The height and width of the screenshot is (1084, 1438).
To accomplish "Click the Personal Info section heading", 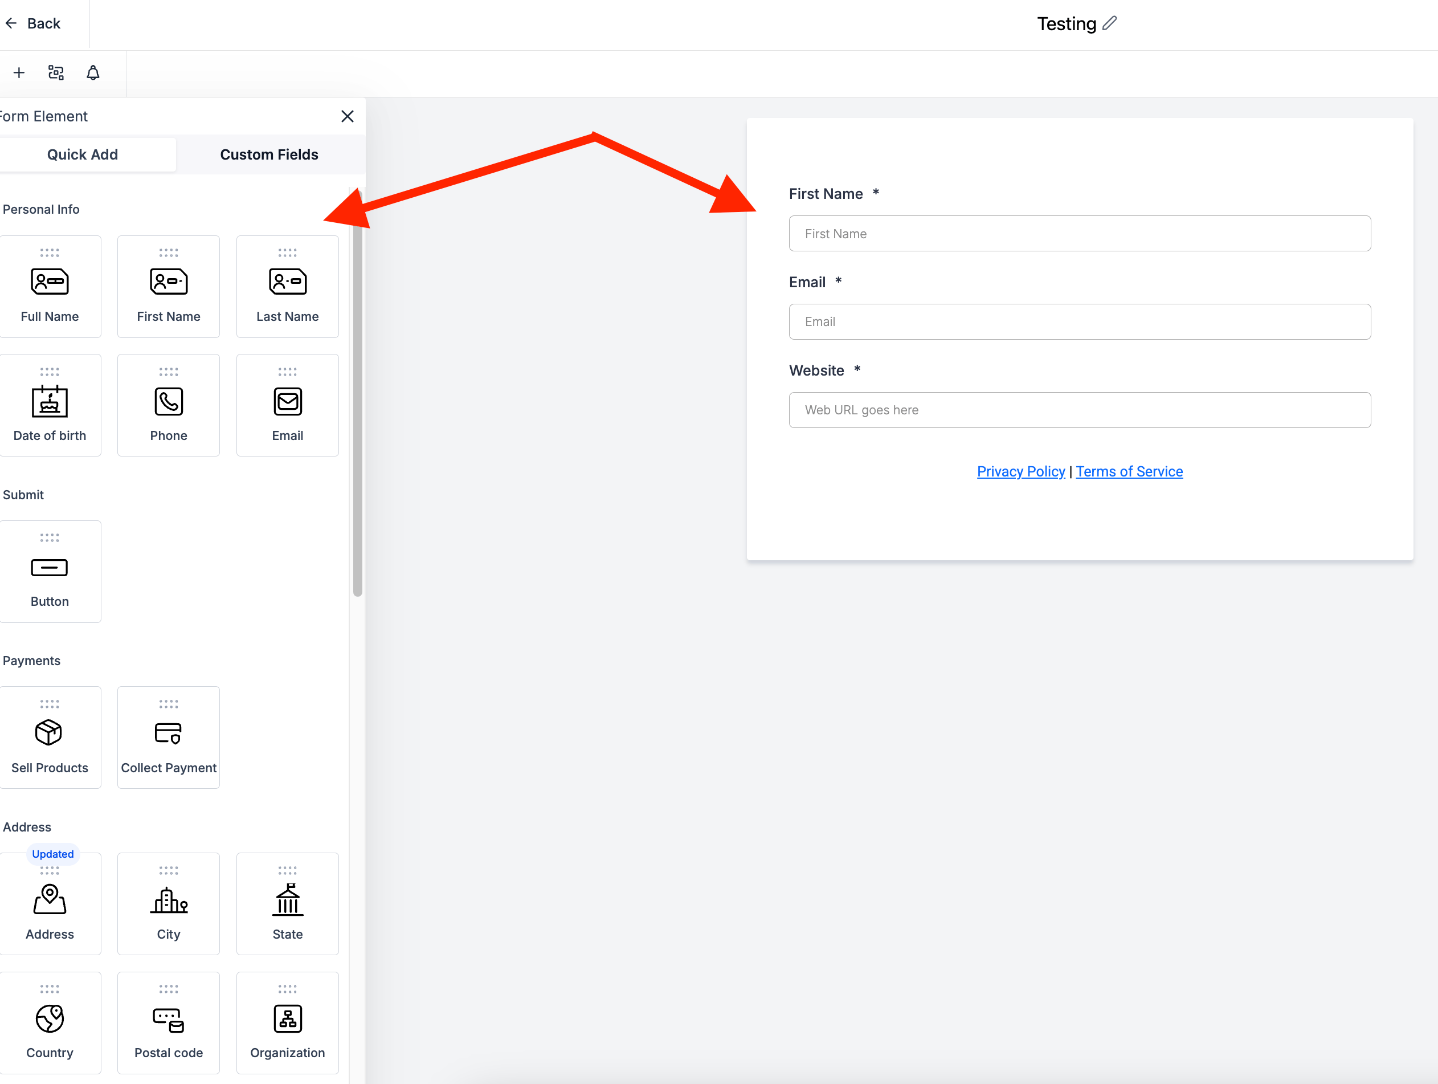I will [41, 209].
